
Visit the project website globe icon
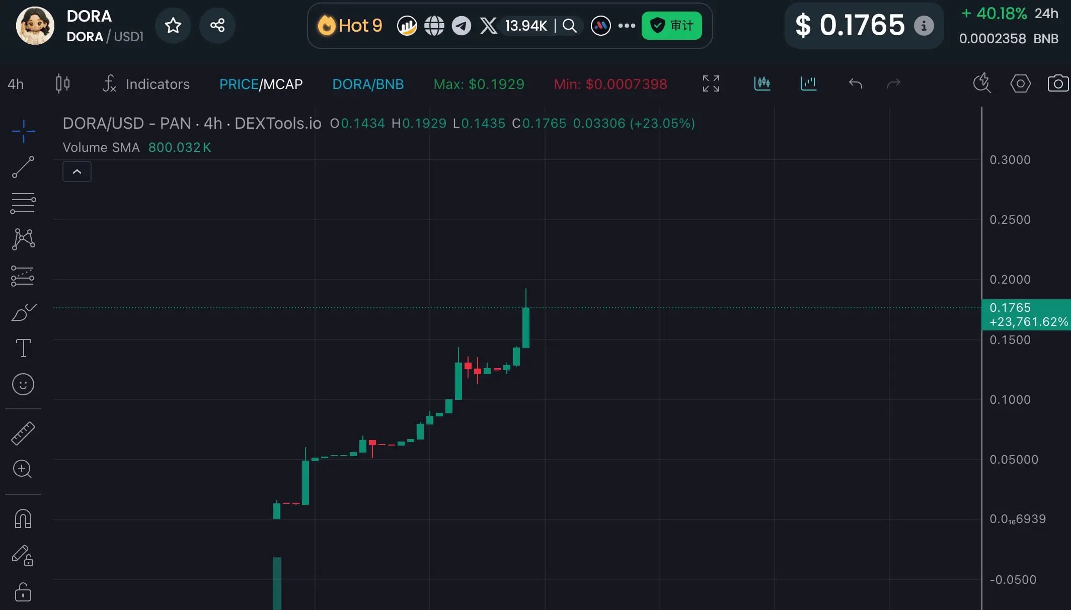click(x=434, y=26)
